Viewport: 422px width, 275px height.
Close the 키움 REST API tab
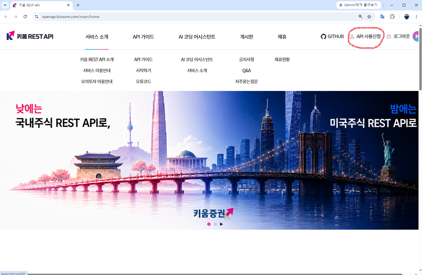[x=68, y=5]
